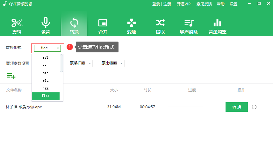Image resolution: width=273 pixels, height=146 pixels.
Task: Choose mp3 from the format list
Action: [46, 58]
